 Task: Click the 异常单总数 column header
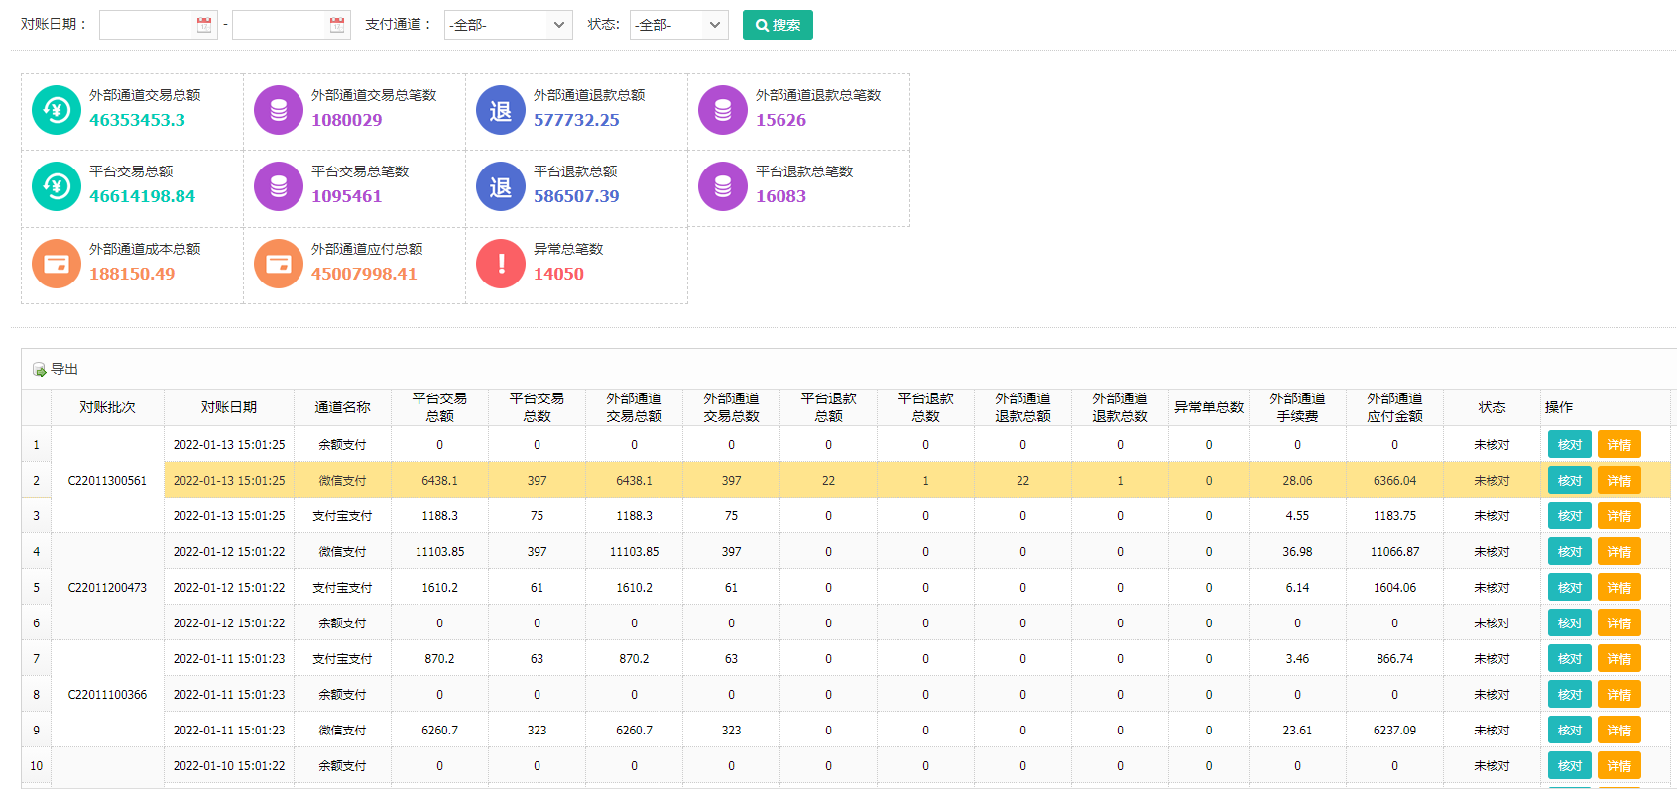tap(1209, 407)
